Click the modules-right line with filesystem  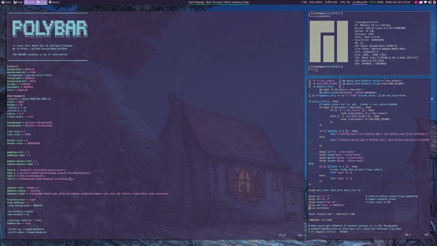88,194
